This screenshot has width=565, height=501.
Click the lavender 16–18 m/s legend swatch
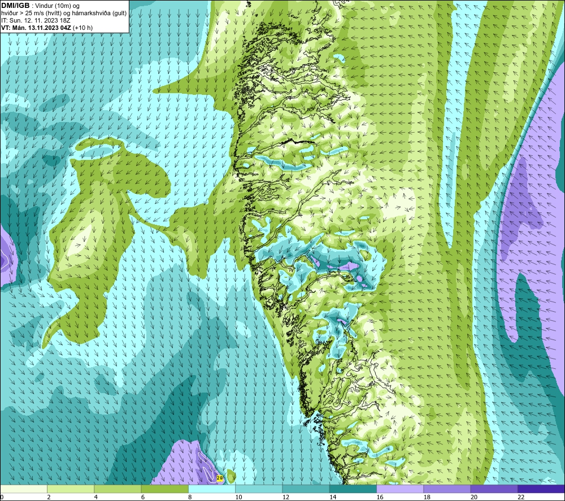tap(401, 489)
